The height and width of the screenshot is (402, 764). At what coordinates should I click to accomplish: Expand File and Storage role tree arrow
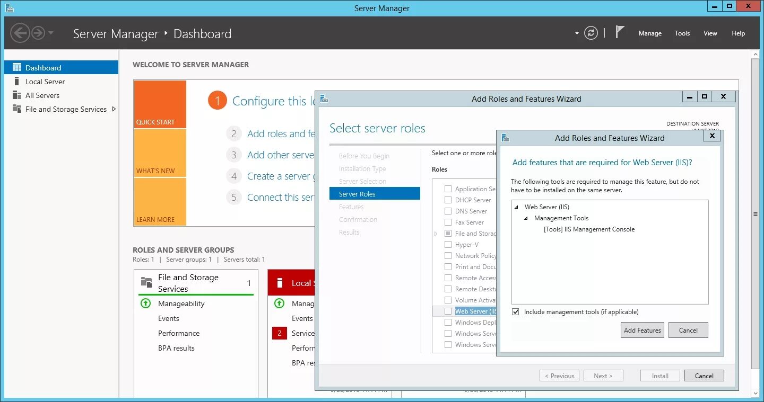coord(436,234)
